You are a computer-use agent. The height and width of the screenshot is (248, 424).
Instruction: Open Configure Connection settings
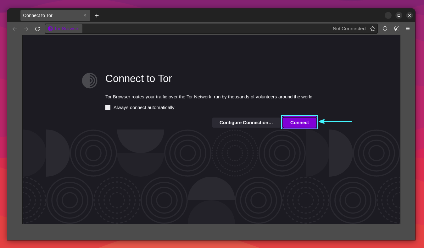tap(246, 122)
